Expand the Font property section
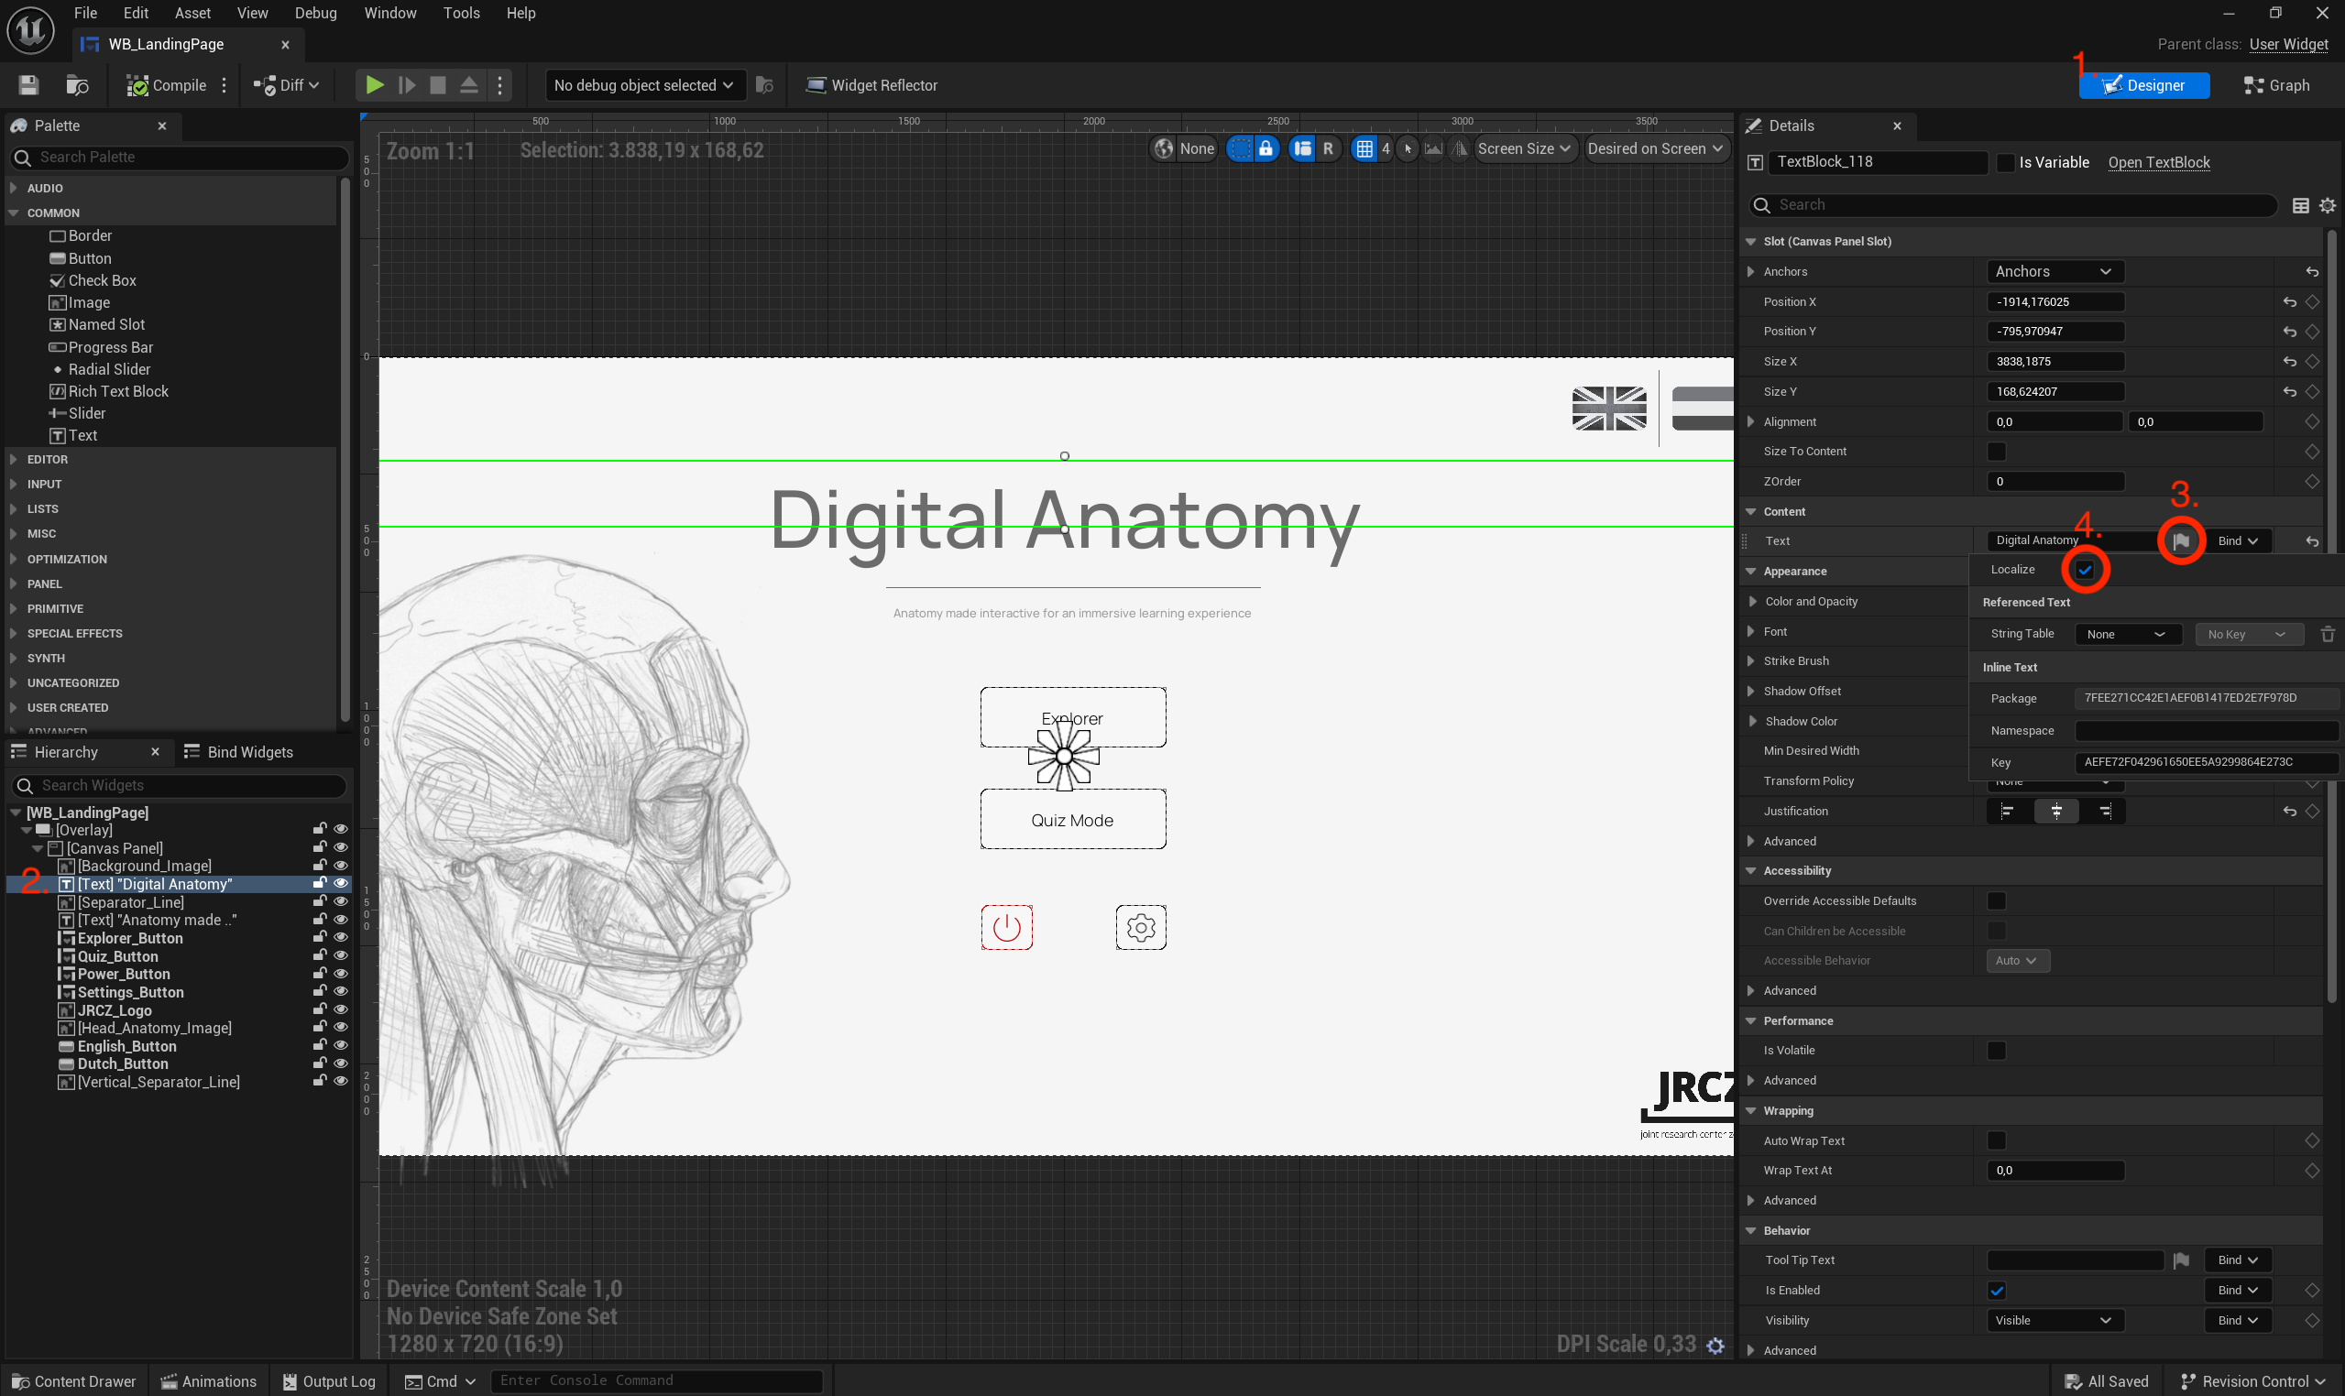 coord(1751,631)
